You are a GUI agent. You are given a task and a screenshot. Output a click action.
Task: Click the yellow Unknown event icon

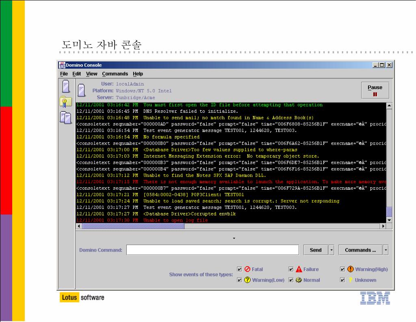[x=350, y=280]
